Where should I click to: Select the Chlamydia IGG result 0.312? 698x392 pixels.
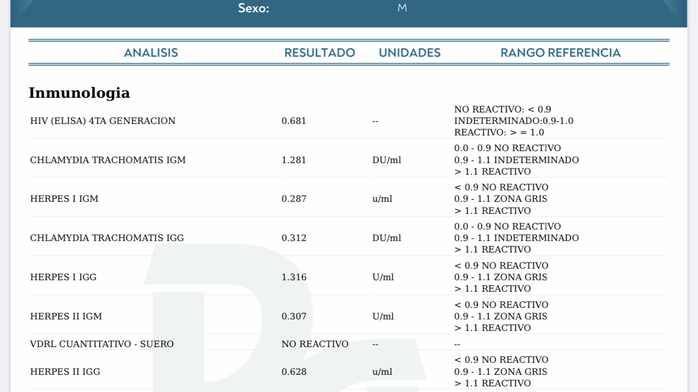click(294, 238)
